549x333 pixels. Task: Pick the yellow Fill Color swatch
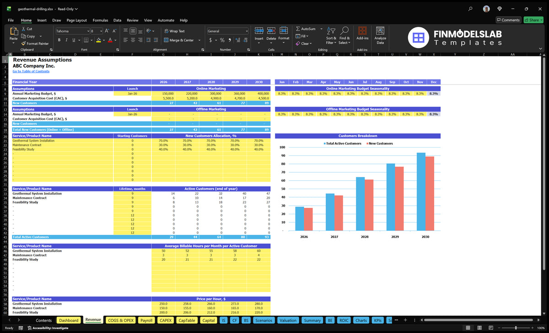click(x=98, y=40)
